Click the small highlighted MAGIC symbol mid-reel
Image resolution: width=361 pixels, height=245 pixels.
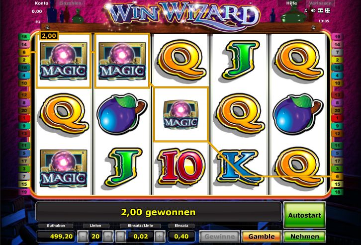point(180,114)
